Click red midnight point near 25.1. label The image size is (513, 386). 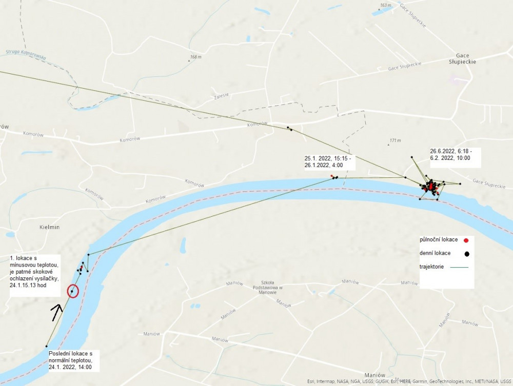pyautogui.click(x=332, y=176)
